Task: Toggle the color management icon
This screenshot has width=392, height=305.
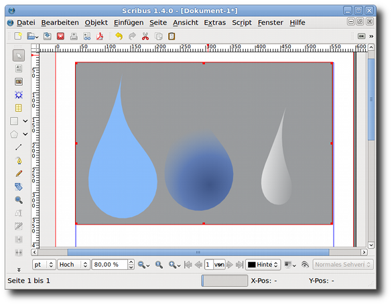Action: coord(290,265)
